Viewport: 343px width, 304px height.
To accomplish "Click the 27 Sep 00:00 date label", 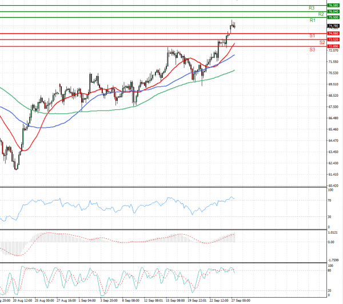I will click(241, 301).
